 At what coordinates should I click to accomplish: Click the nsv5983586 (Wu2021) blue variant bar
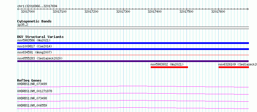[x=133, y=43]
